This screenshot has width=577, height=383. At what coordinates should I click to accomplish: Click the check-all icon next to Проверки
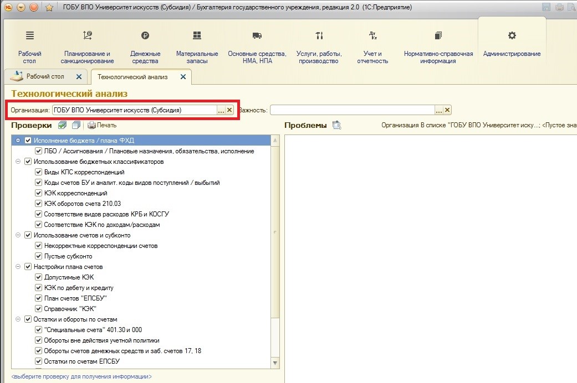(x=63, y=126)
